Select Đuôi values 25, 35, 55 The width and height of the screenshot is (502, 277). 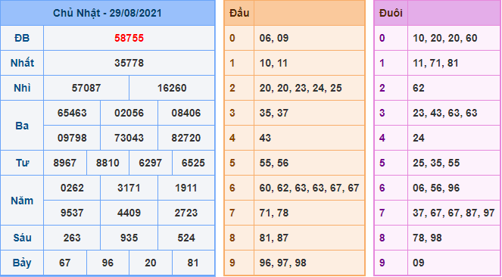point(436,163)
